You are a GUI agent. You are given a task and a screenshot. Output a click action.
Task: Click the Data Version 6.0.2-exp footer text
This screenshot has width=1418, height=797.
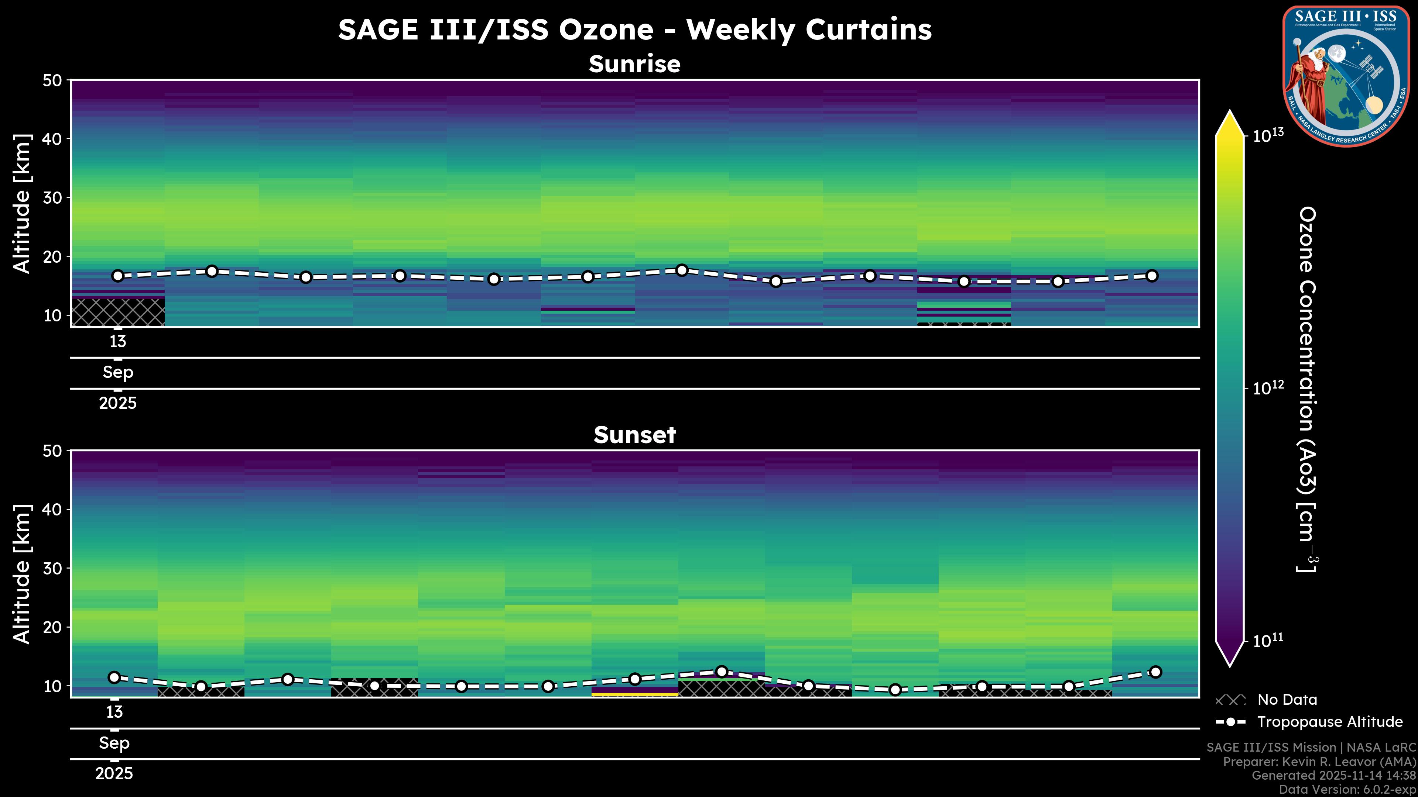(x=1347, y=790)
